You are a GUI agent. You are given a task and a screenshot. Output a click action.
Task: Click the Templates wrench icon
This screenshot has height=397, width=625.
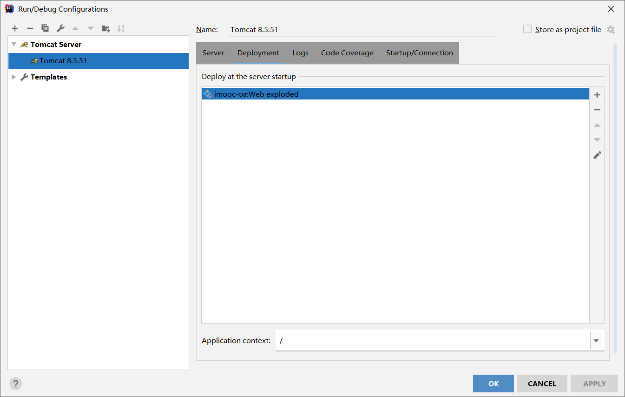(x=24, y=77)
